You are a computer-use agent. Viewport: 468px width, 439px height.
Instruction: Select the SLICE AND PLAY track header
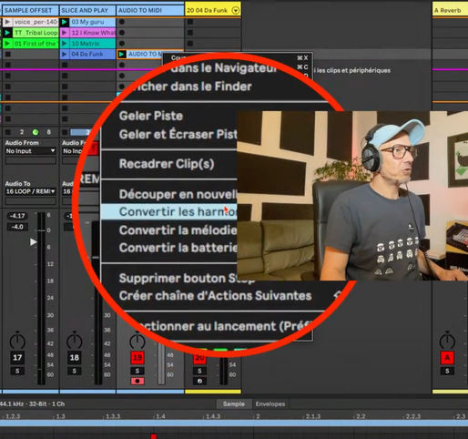pyautogui.click(x=87, y=10)
